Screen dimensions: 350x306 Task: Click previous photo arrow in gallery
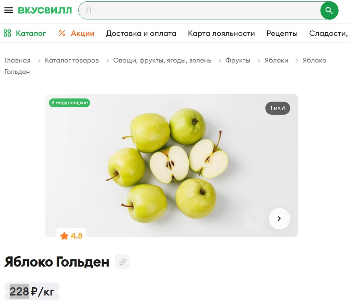tap(254, 219)
